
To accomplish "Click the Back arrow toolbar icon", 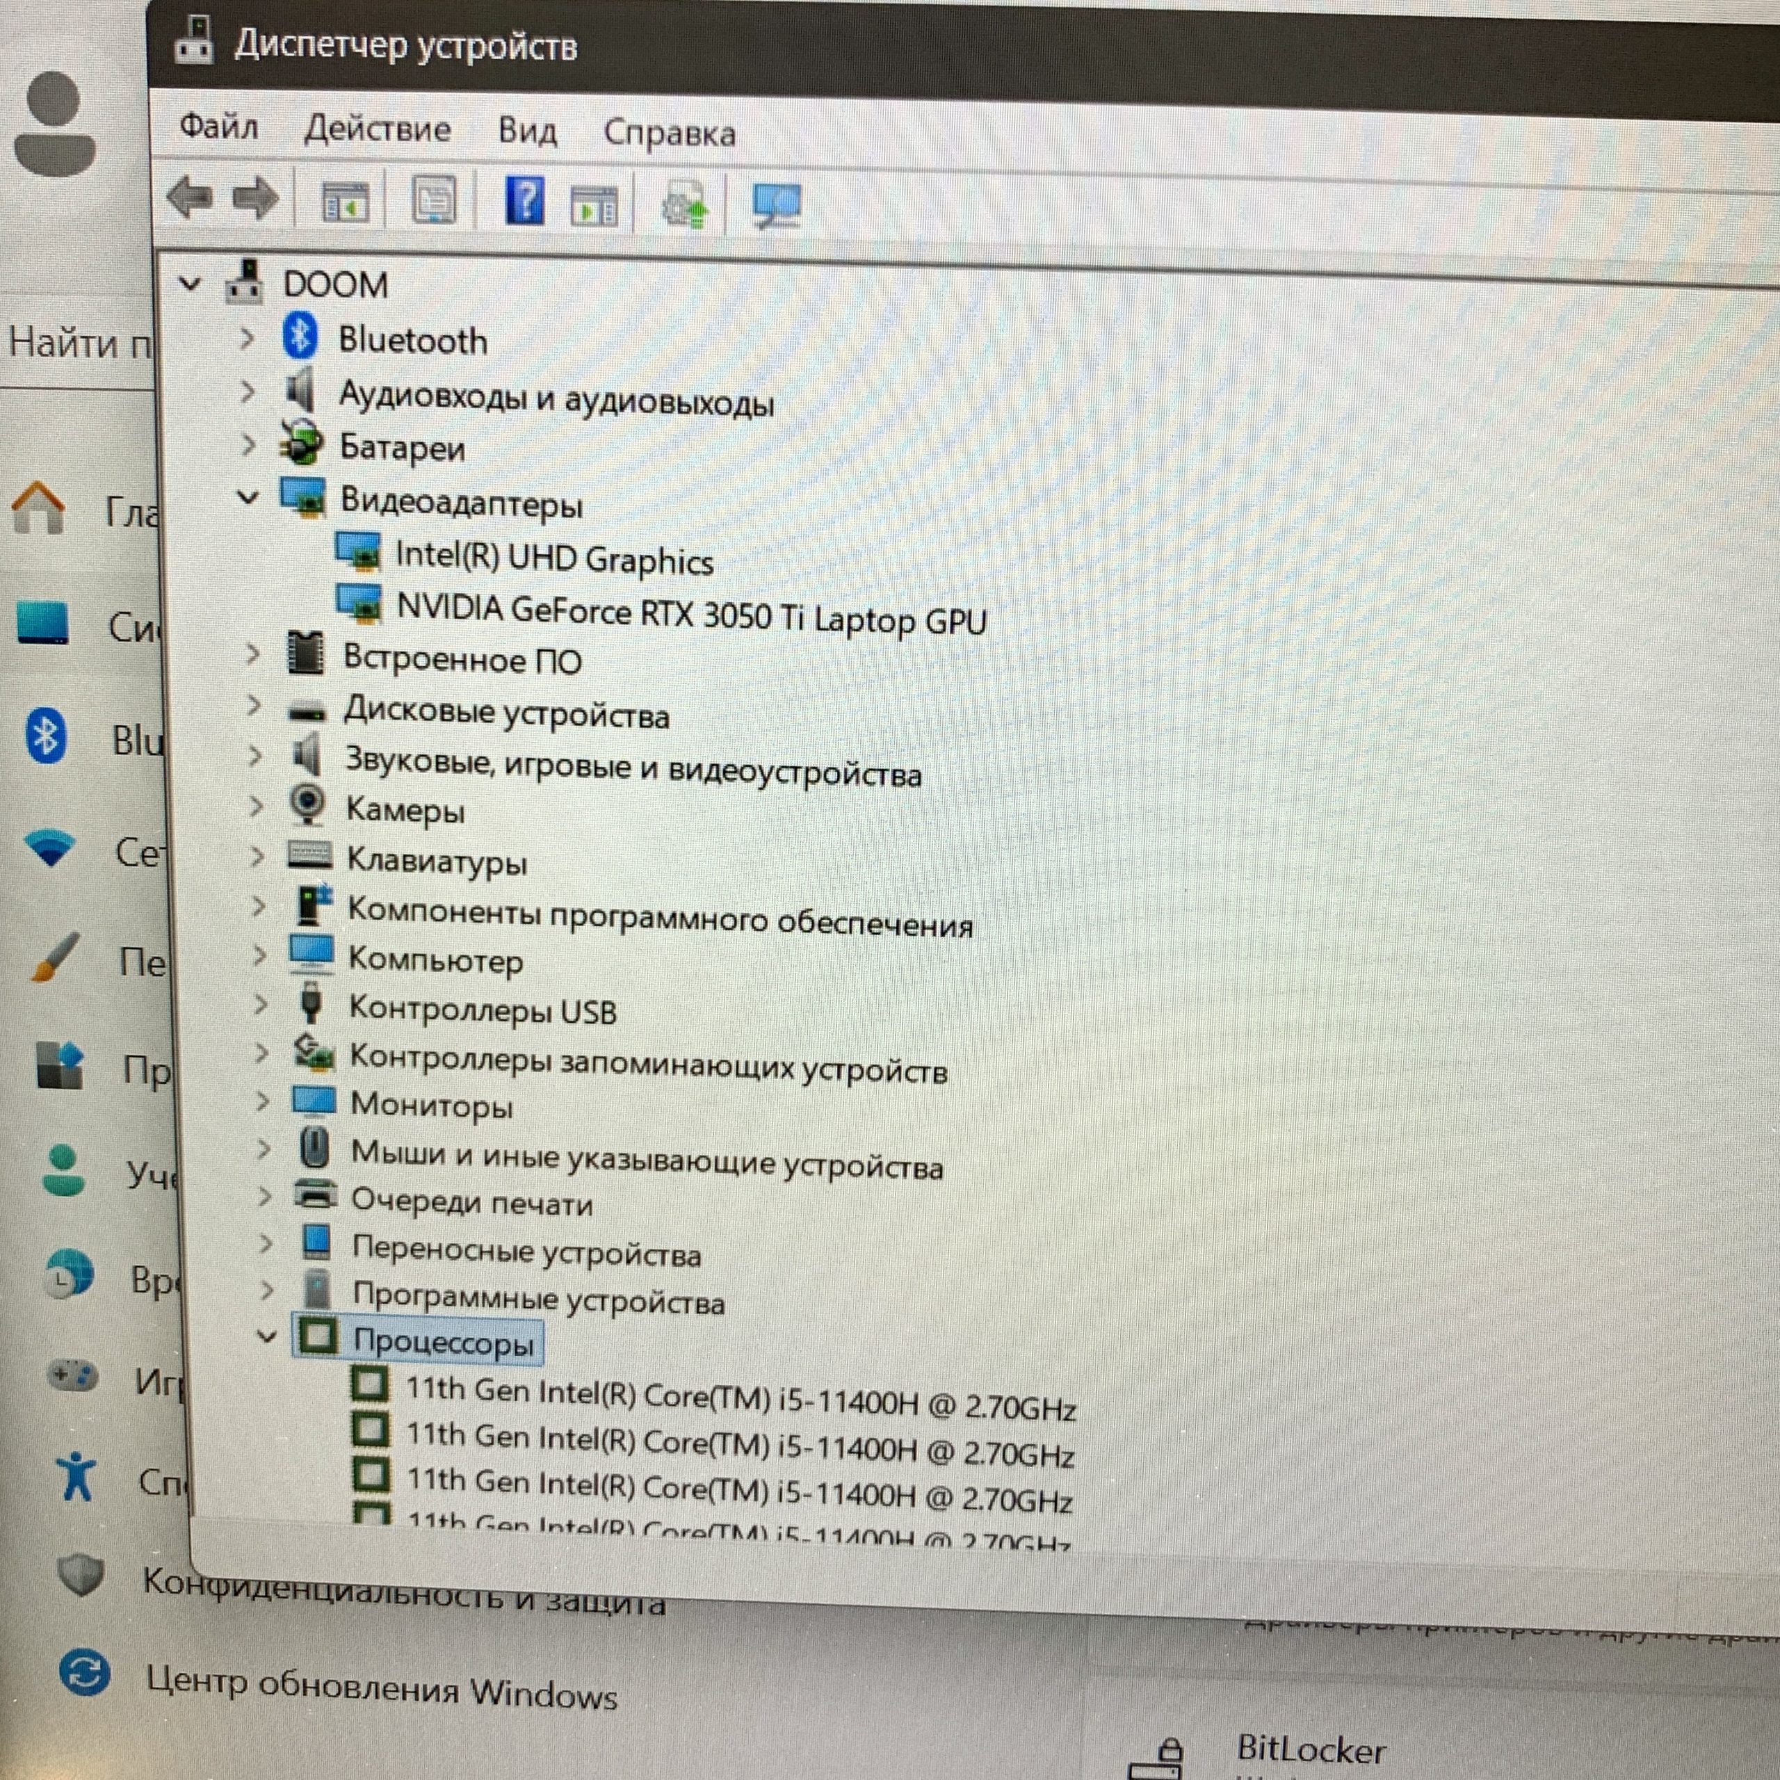I will tap(190, 197).
